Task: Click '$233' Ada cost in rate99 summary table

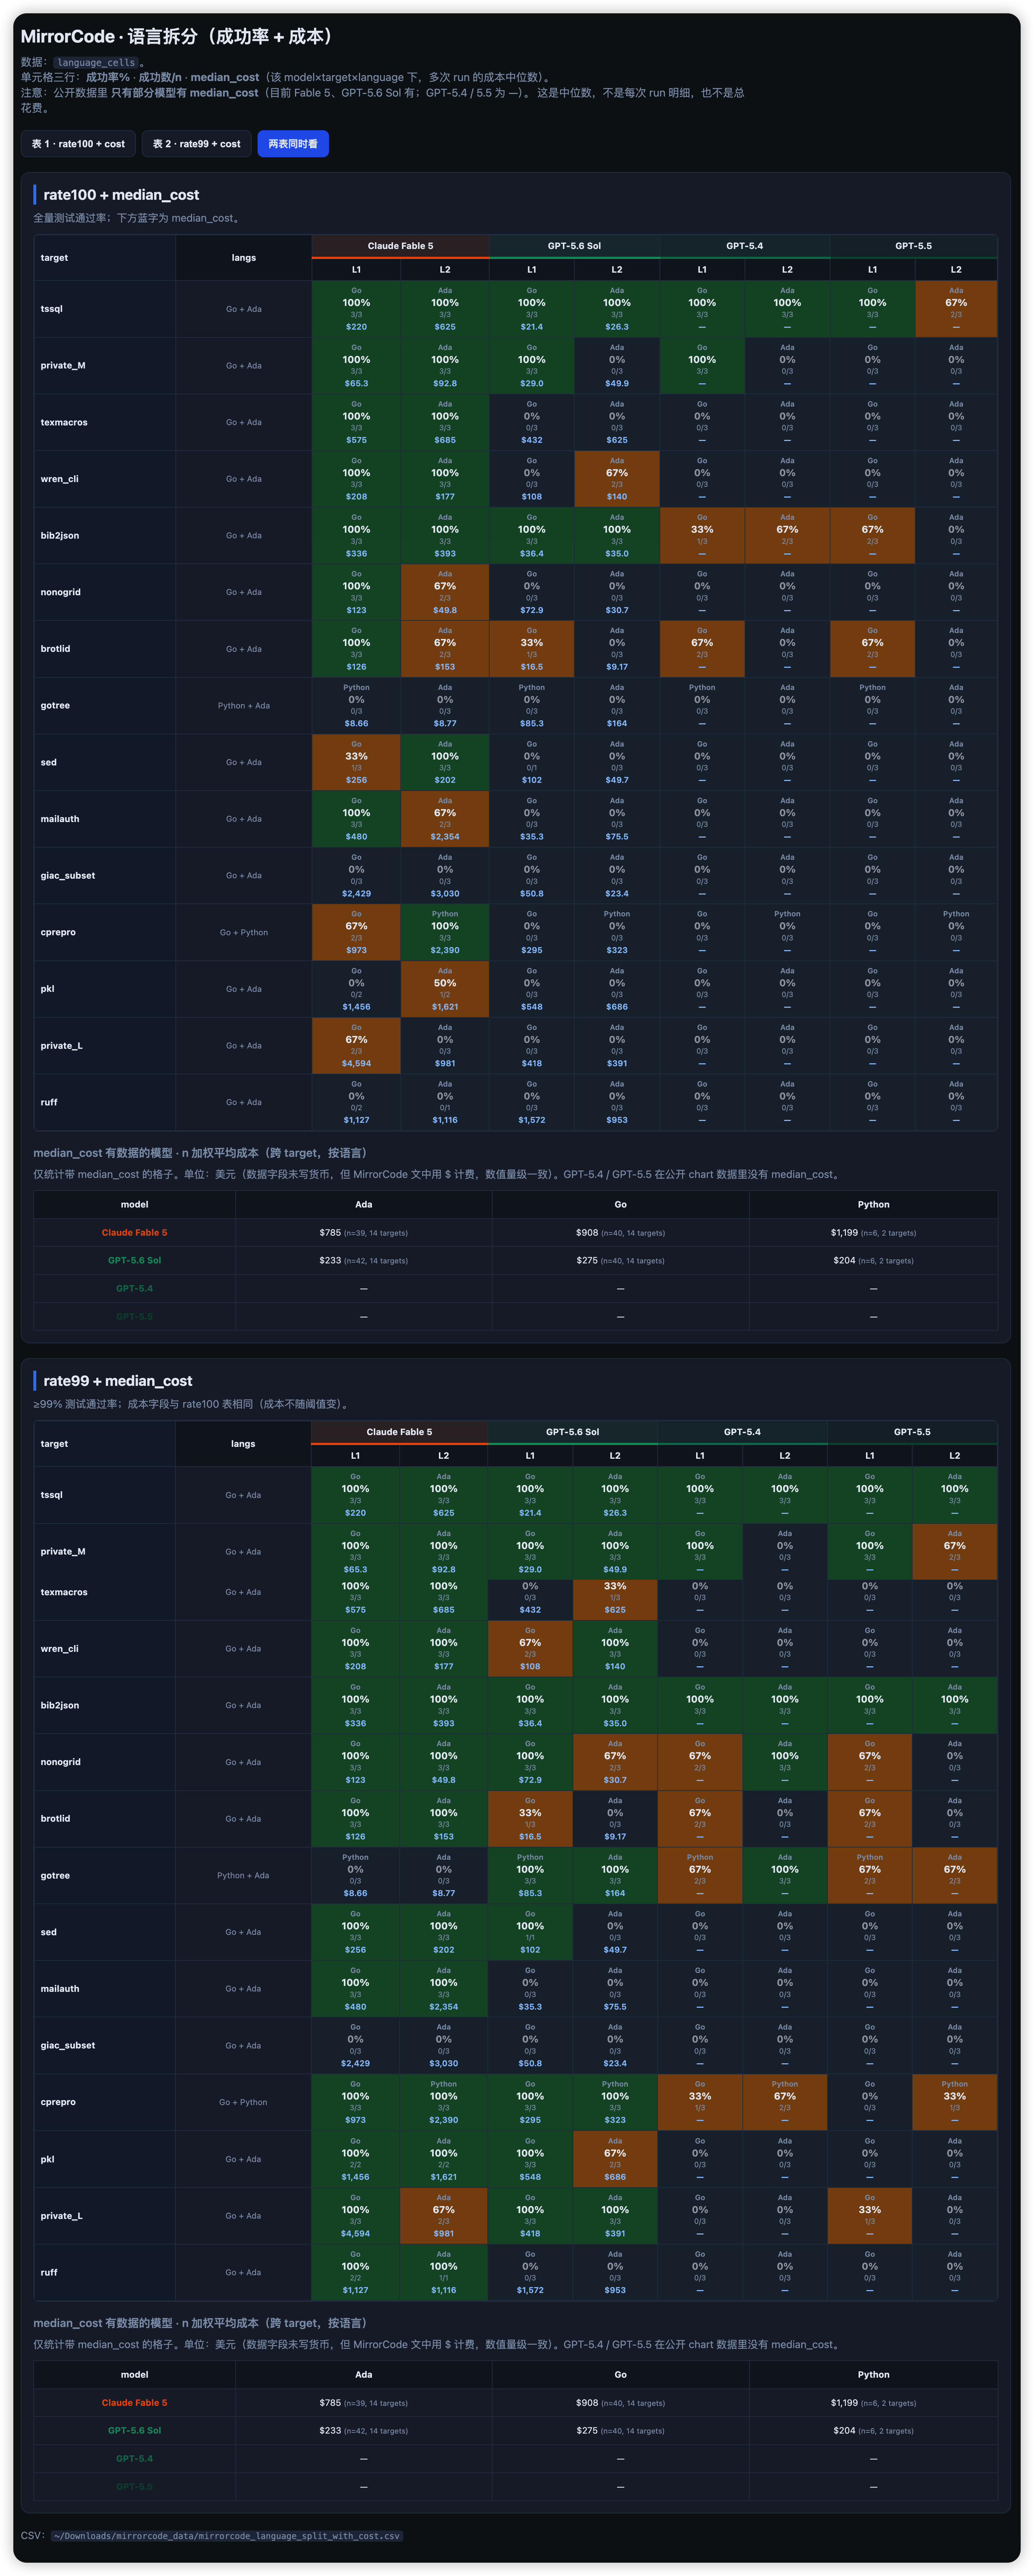Action: 330,2431
